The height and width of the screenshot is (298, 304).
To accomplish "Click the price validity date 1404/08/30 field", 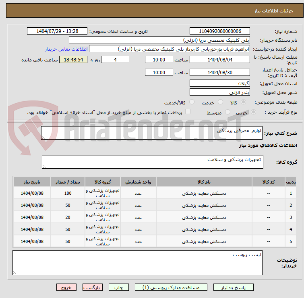I will 220,73.
